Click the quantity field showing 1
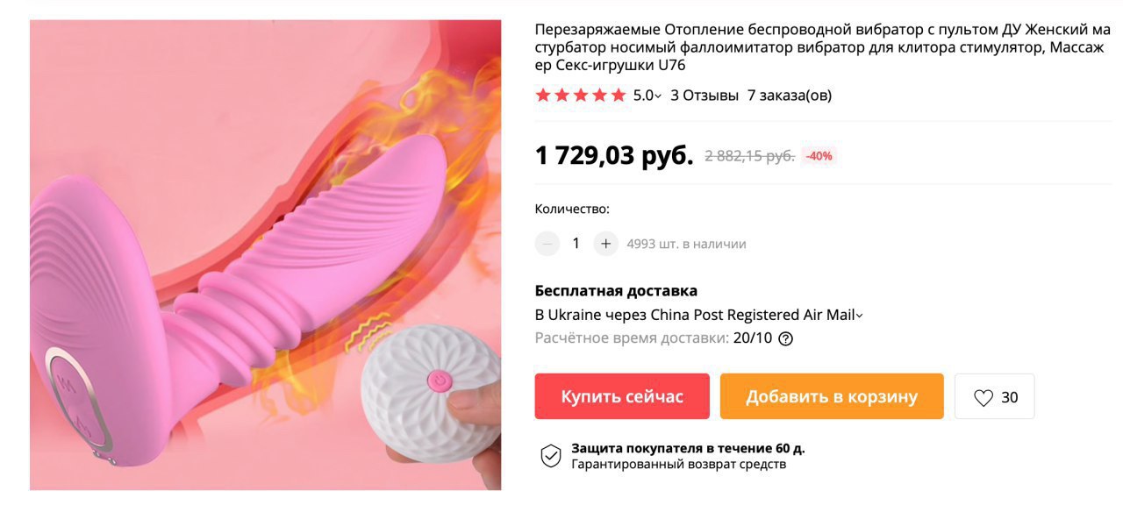1123x505 pixels. coord(576,244)
